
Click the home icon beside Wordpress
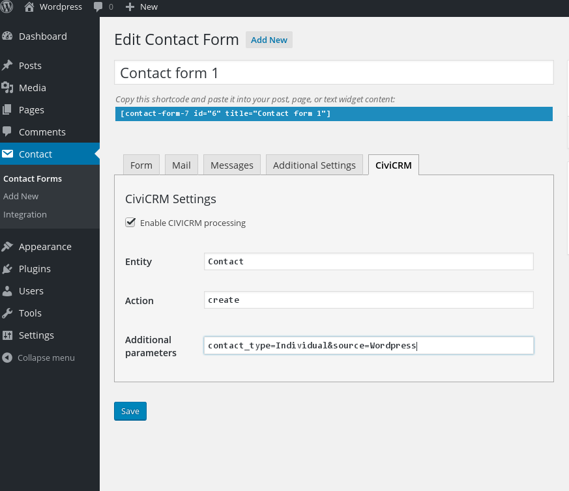[x=29, y=7]
